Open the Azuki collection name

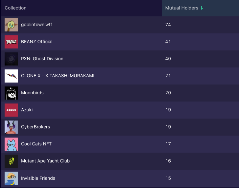(x=27, y=110)
